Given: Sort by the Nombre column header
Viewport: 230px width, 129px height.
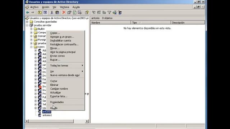Looking at the screenshot, I should [x=111, y=23].
